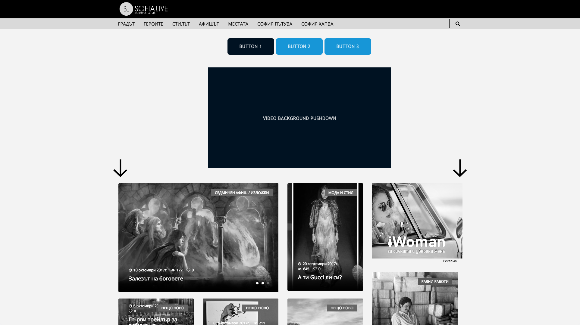
Task: Select second carousel slide dot
Action: coord(263,283)
